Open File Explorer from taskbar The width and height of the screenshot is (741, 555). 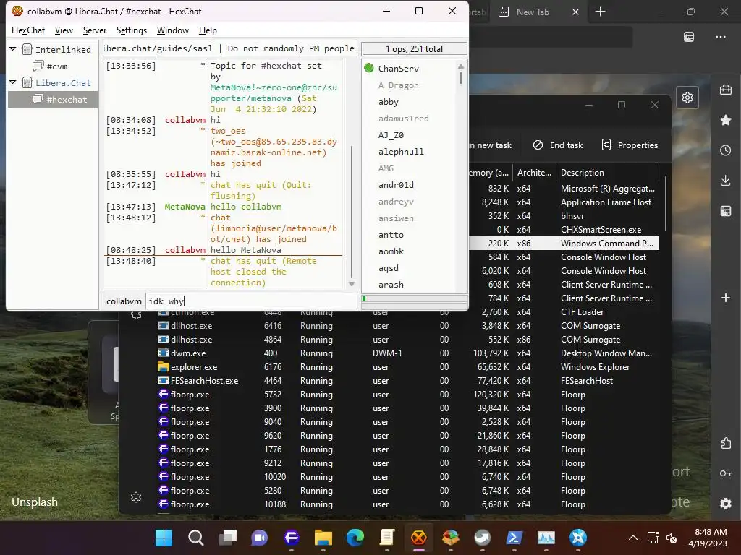323,538
